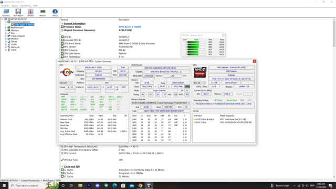This screenshot has width=336, height=189.
Task: Open File Explorer from the taskbar
Action: tap(80, 185)
